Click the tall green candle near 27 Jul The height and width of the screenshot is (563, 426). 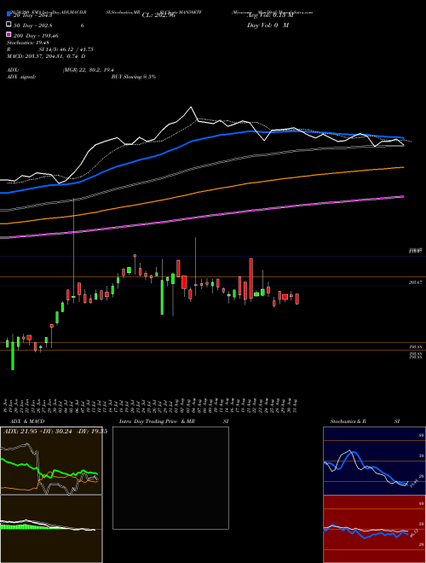pyautogui.click(x=162, y=298)
